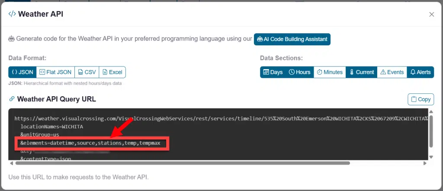Click the vertical scrollbar thumb in URL box

click(x=431, y=131)
